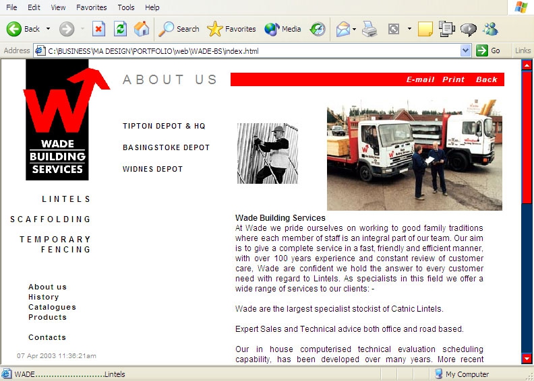Open Widnes Depot link
This screenshot has width=534, height=381.
(153, 169)
